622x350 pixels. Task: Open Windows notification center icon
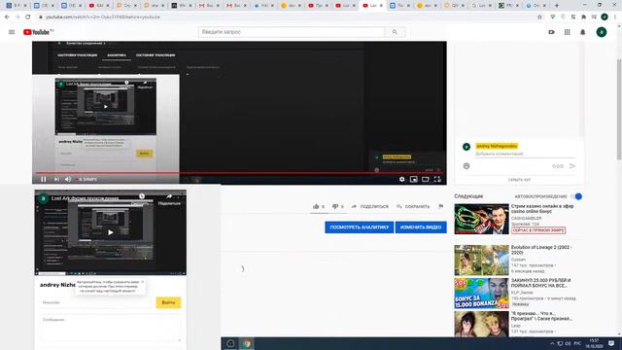click(611, 343)
